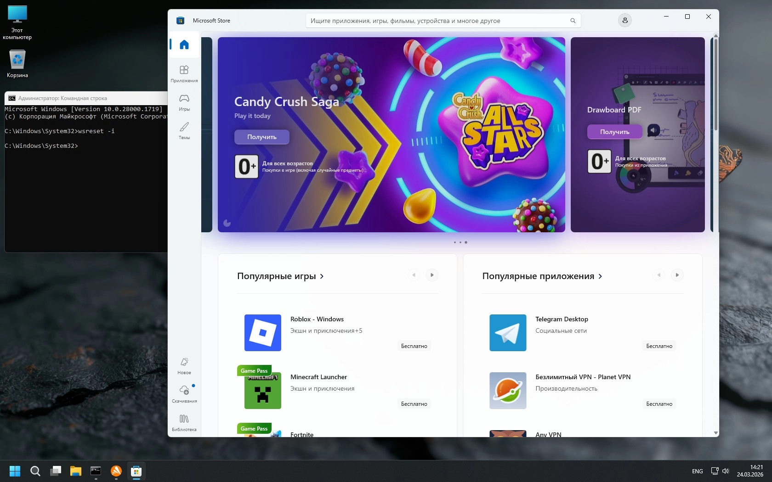This screenshot has width=772, height=482.
Task: Focus the Store search field
Action: pos(443,21)
